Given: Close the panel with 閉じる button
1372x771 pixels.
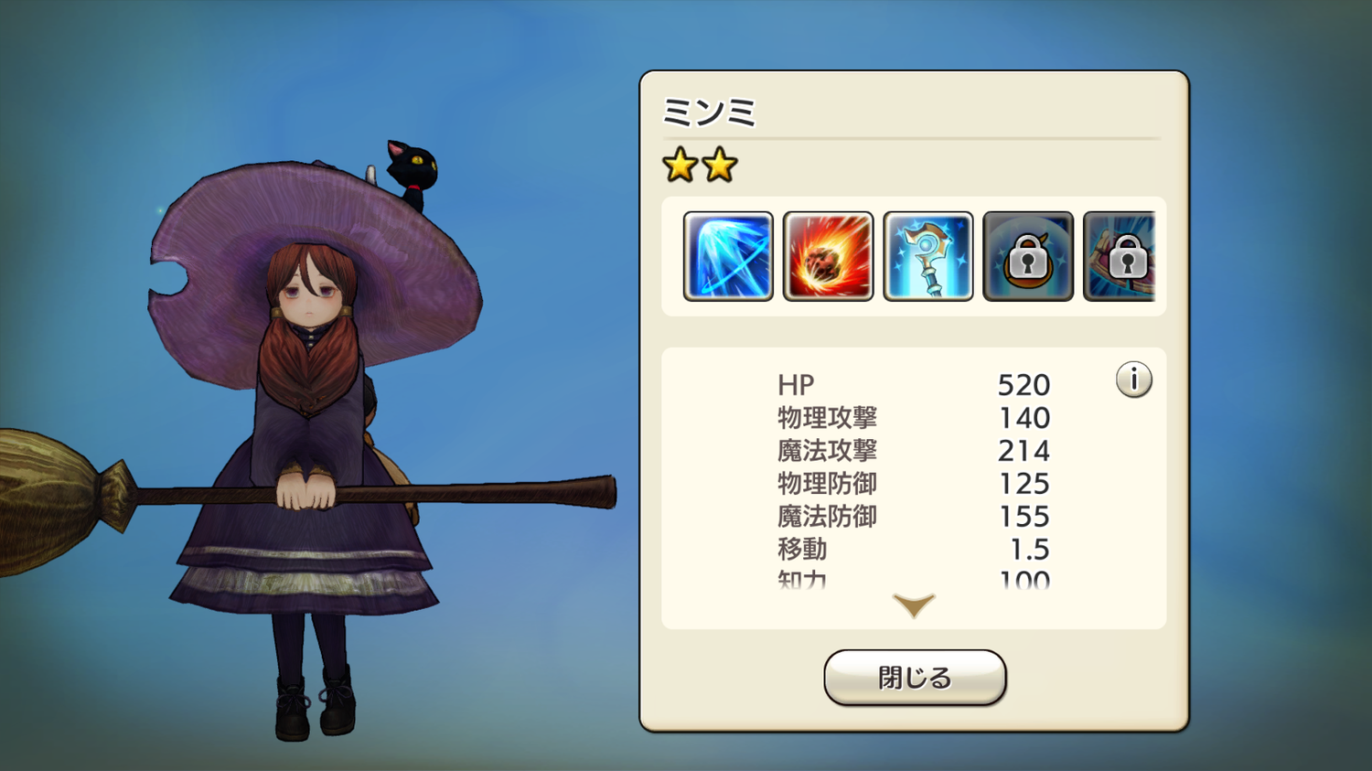Looking at the screenshot, I should 915,678.
